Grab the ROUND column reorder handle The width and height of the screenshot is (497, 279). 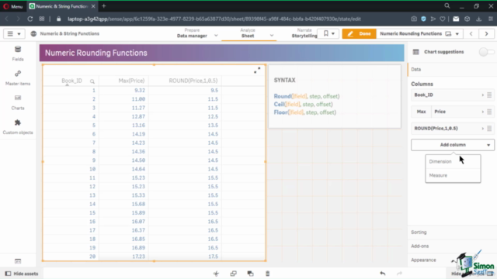(x=489, y=129)
